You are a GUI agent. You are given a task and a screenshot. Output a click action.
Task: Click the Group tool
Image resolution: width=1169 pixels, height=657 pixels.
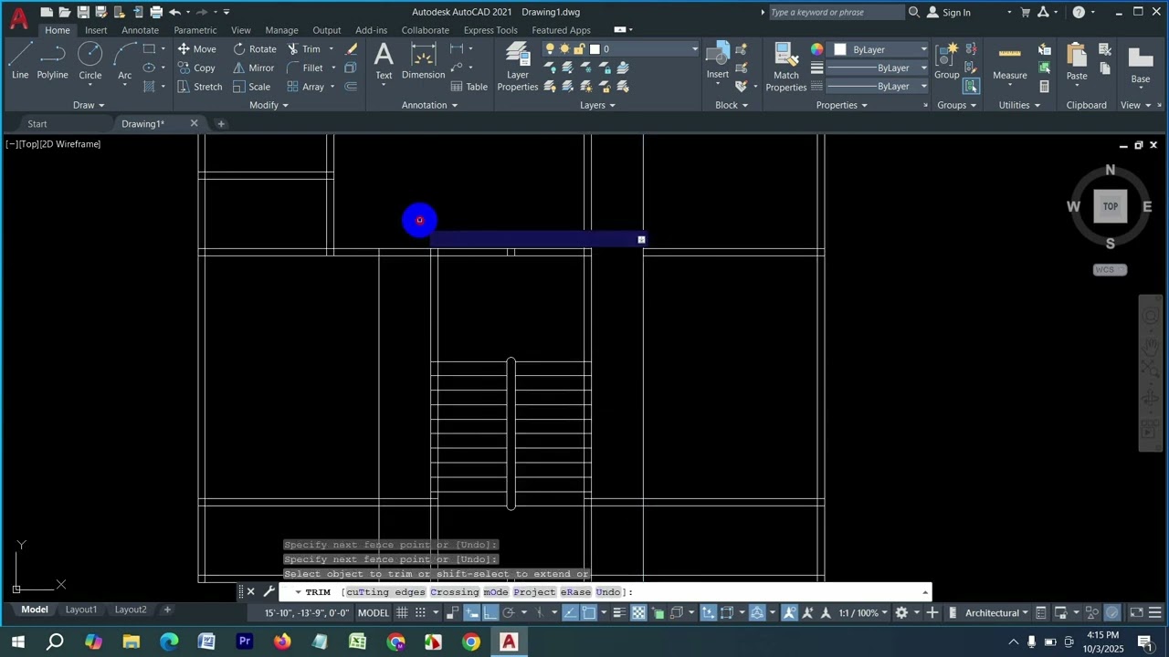[947, 61]
